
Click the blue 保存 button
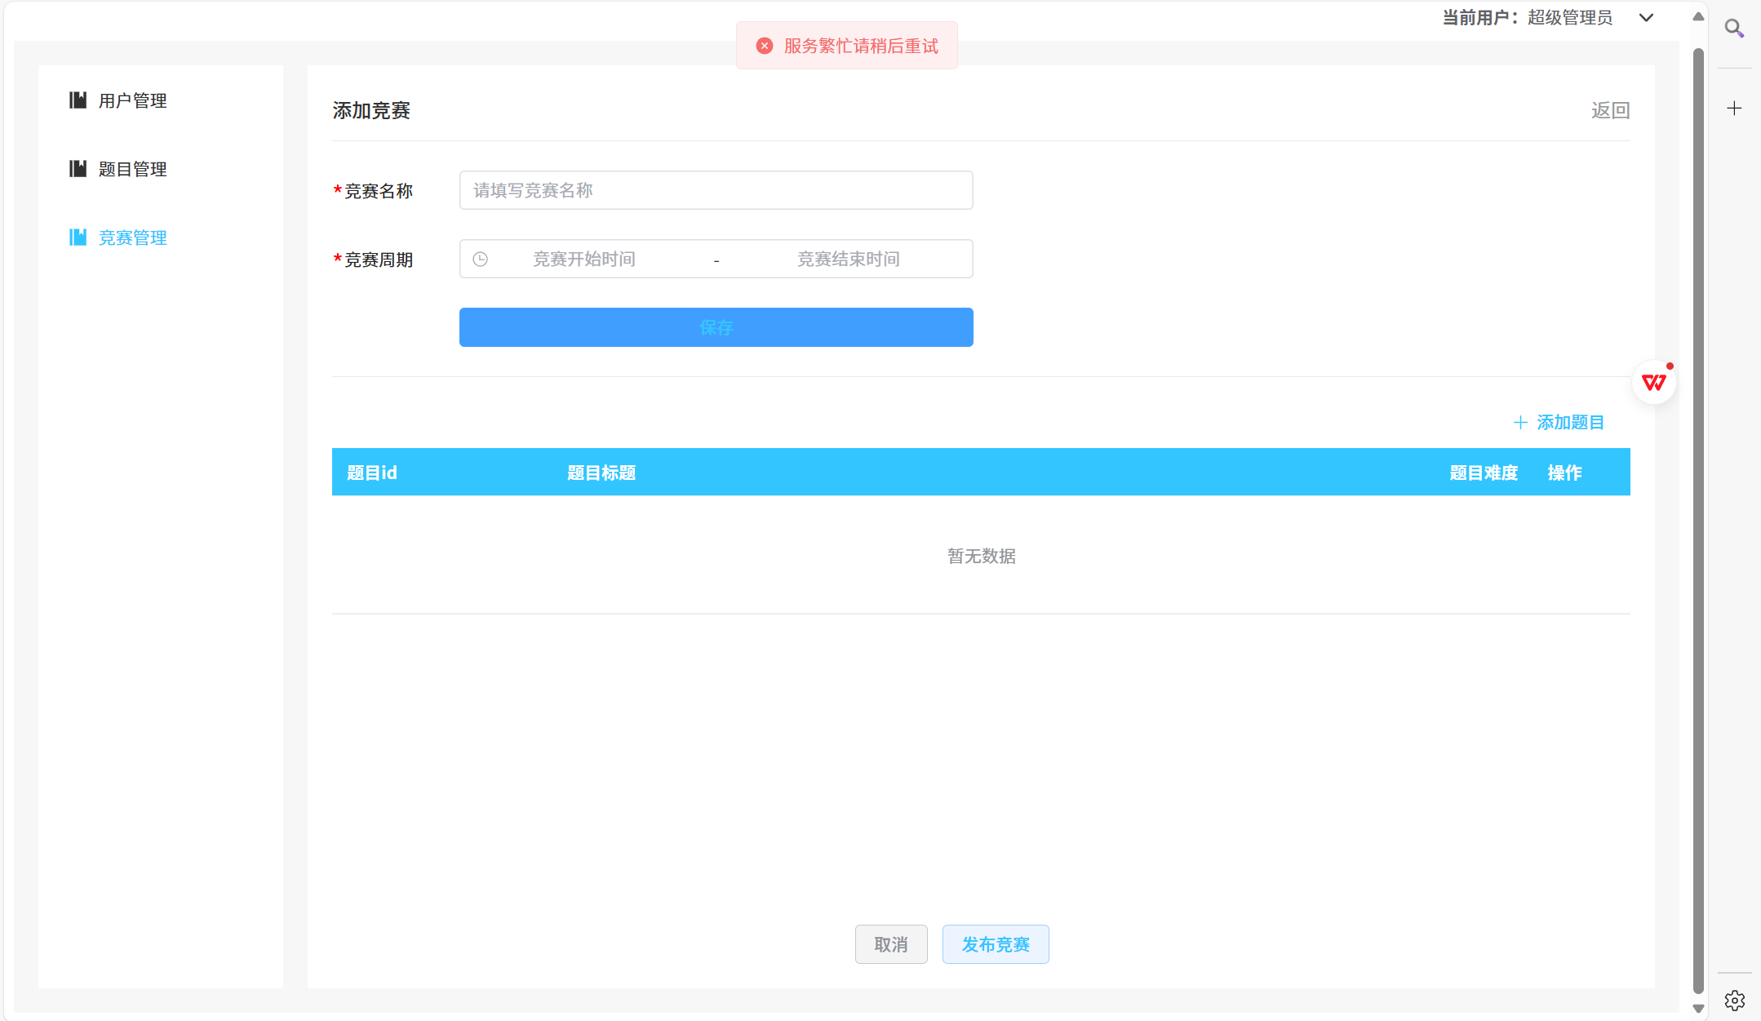[716, 327]
